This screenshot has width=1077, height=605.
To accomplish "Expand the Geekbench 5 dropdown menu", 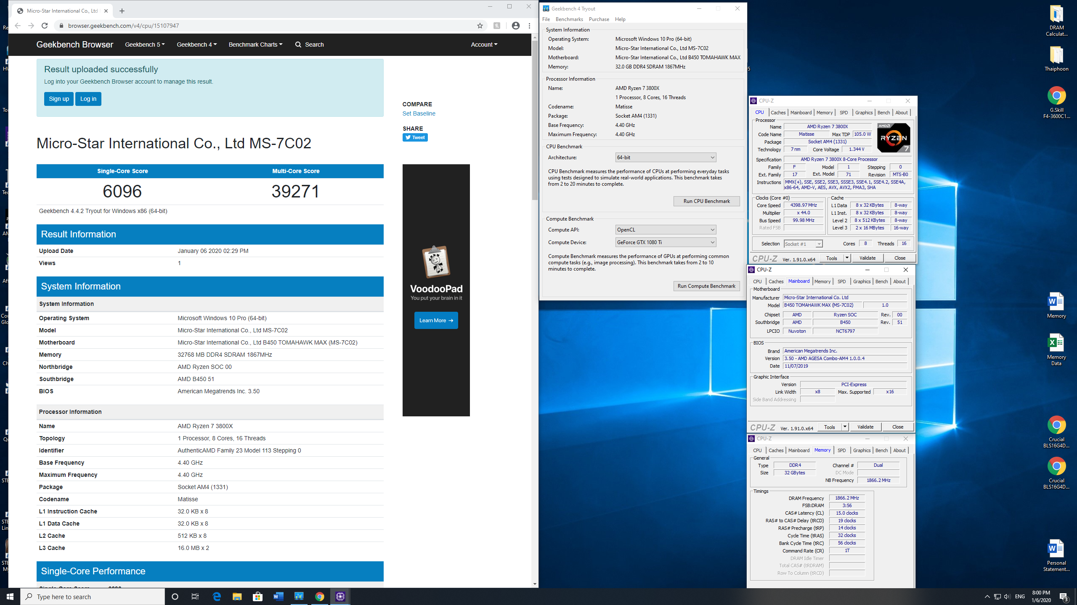I will [x=145, y=45].
